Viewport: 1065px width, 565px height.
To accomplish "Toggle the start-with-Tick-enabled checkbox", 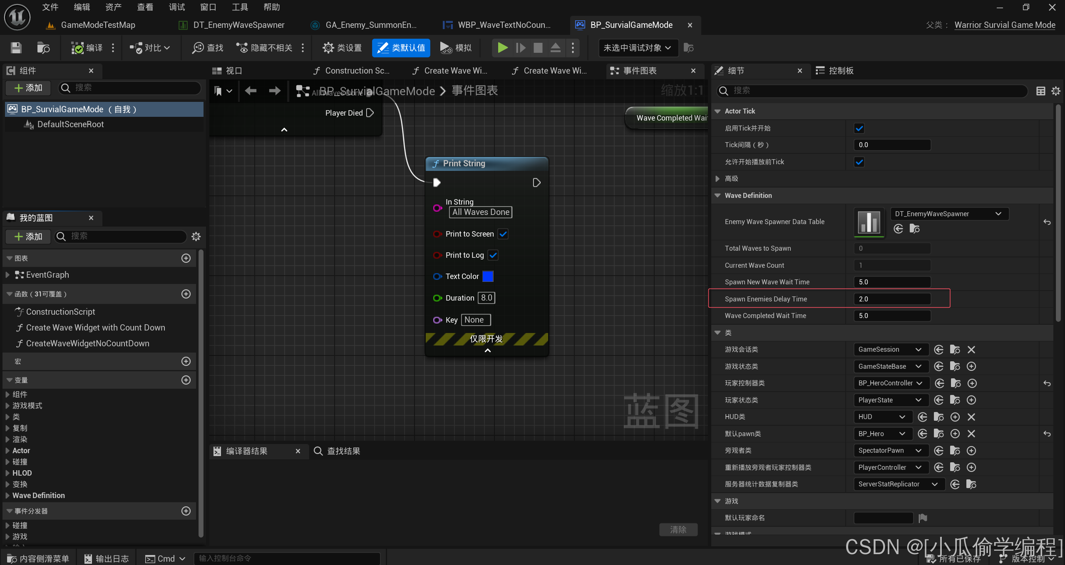I will 859,128.
